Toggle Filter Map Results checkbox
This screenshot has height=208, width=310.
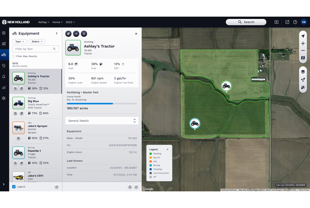tap(14, 56)
